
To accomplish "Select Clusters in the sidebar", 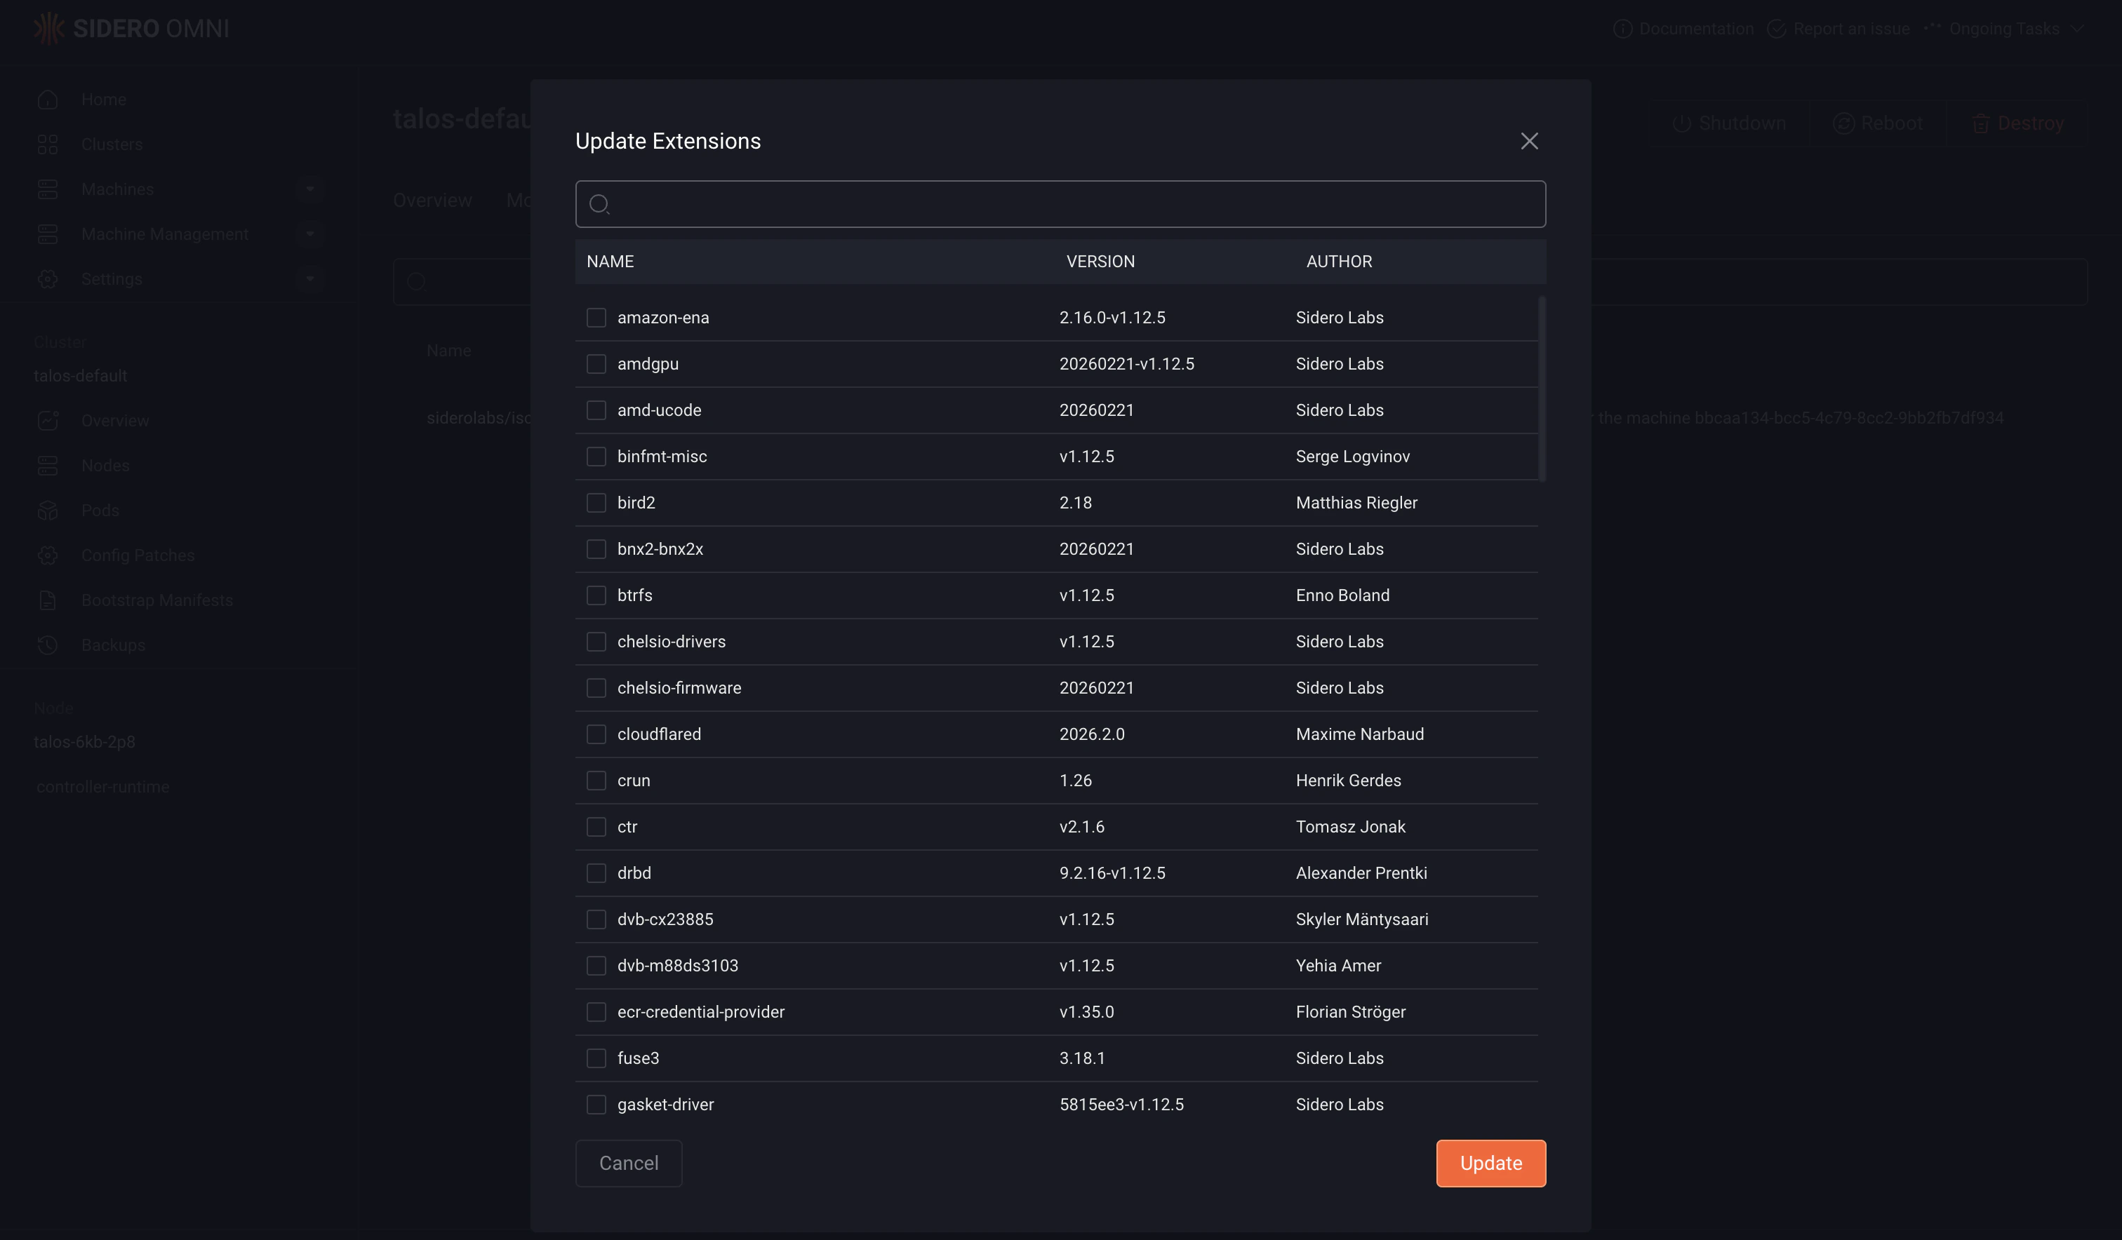I will point(112,143).
